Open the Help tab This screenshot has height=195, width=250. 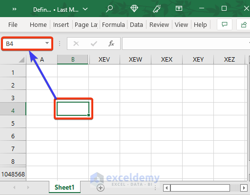(x=200, y=25)
